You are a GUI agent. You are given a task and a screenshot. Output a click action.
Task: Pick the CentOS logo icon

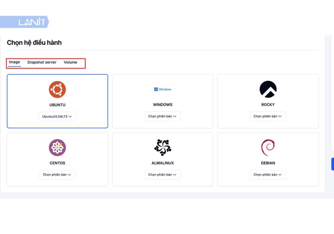click(x=57, y=147)
